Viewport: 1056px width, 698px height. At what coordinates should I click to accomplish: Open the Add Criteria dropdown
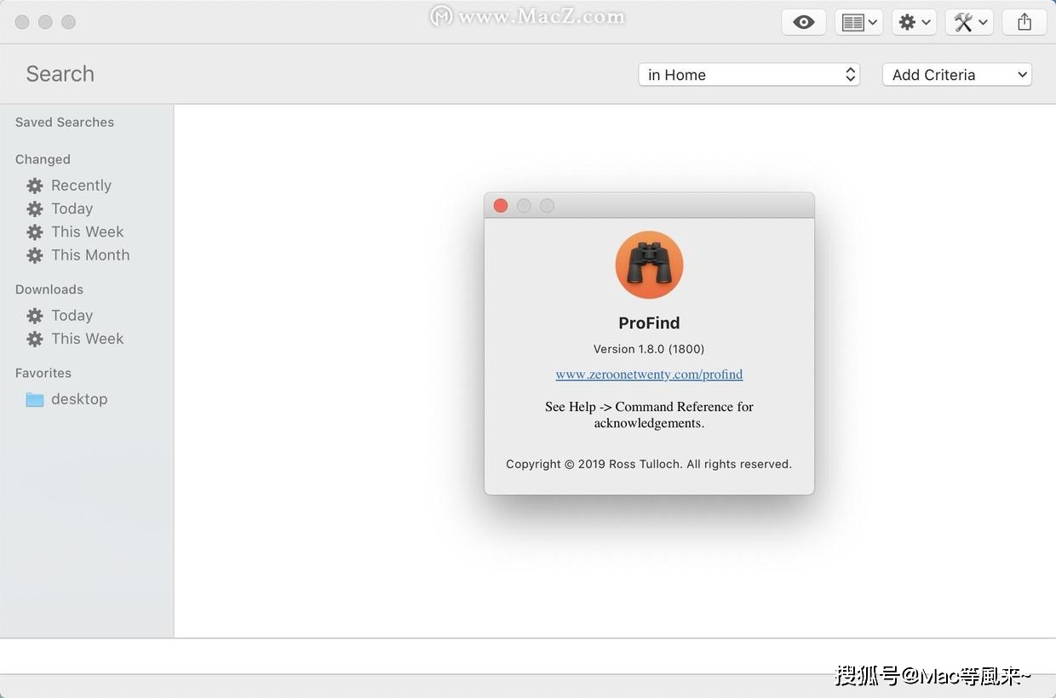click(957, 75)
